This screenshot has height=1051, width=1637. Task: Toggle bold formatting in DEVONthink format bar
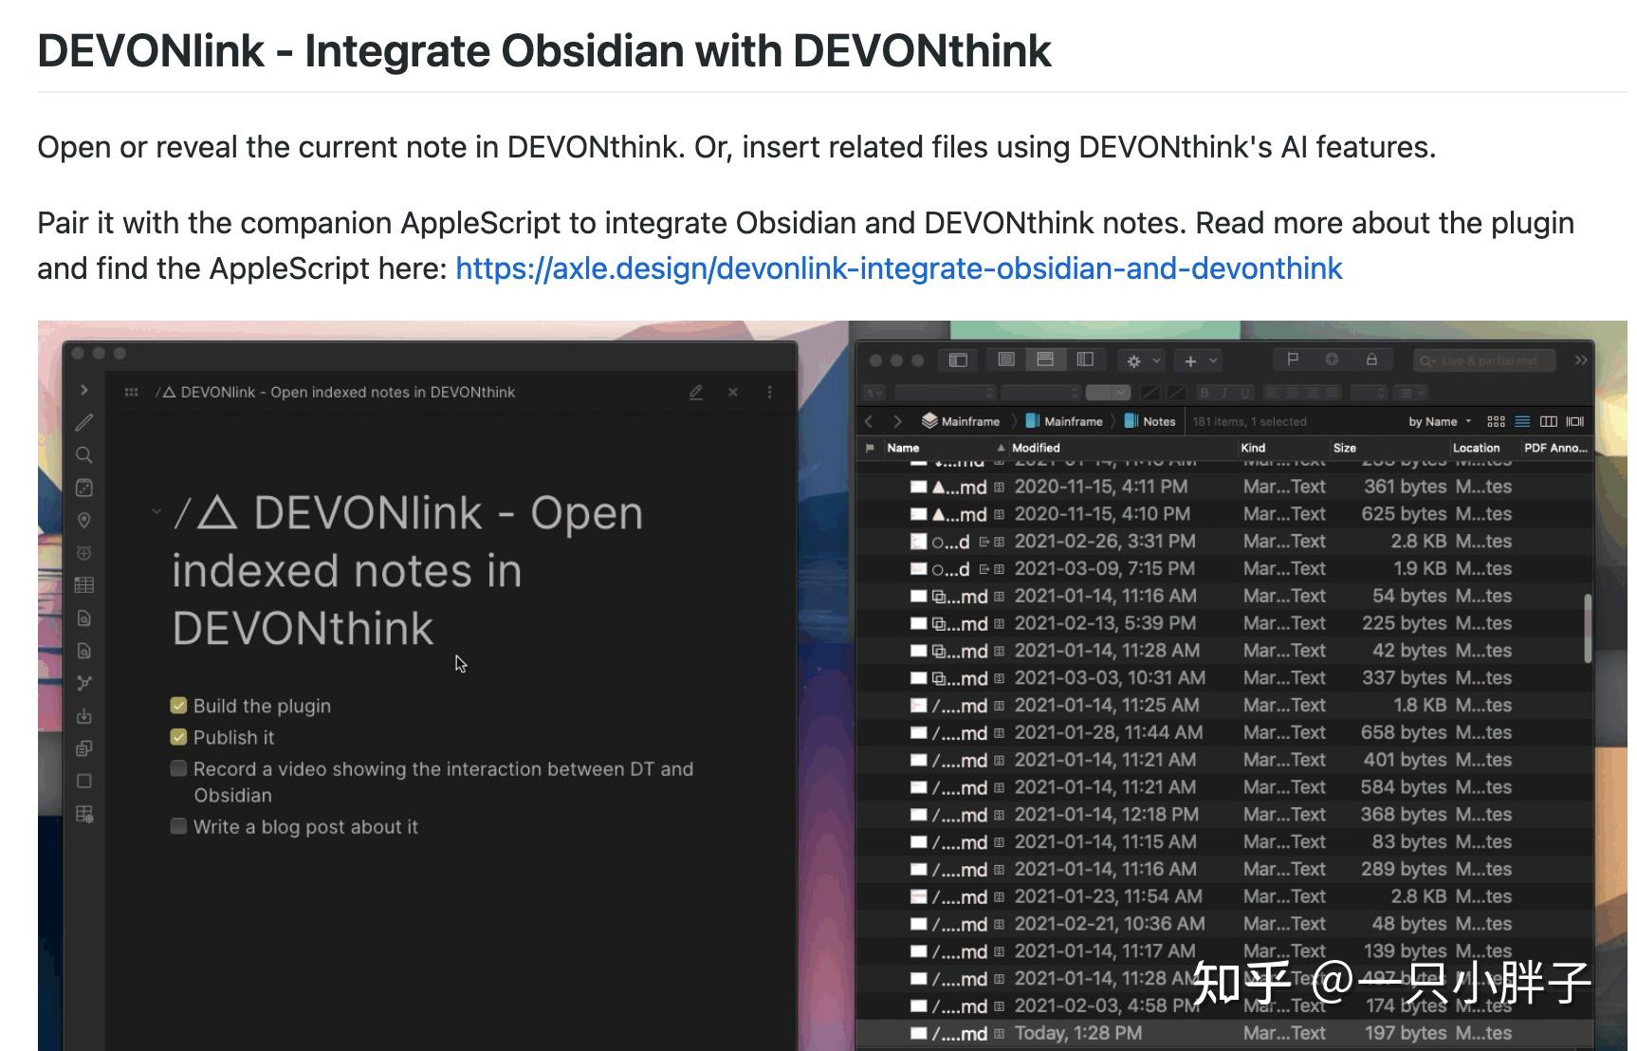(1204, 392)
